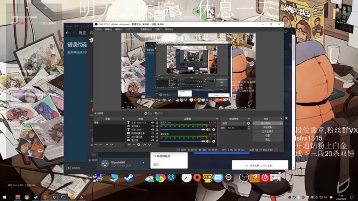Launch the QQ penguin icon in the dock
Image resolution: width=358 pixels, height=201 pixels.
(x=150, y=178)
